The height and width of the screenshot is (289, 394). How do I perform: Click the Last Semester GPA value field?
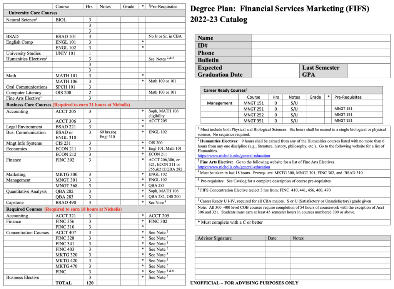[369, 71]
